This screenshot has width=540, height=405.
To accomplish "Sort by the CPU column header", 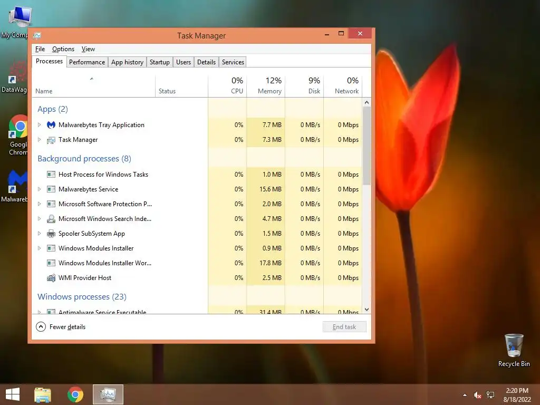I will point(227,85).
